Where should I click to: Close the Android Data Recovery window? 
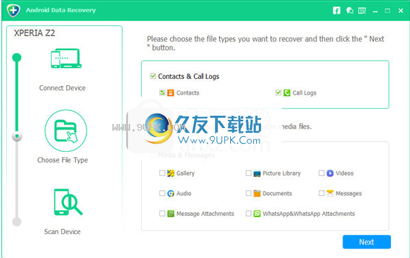[400, 10]
